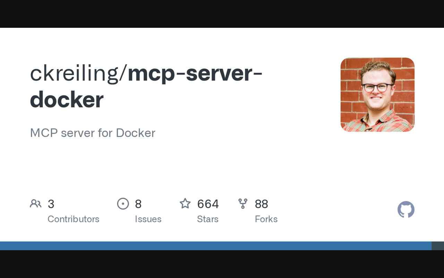Click the issue count 8
This screenshot has width=444, height=278.
point(138,204)
